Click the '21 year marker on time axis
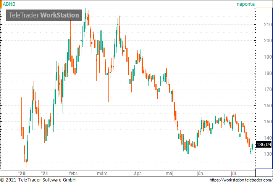This screenshot has width=273, height=183. point(44,173)
